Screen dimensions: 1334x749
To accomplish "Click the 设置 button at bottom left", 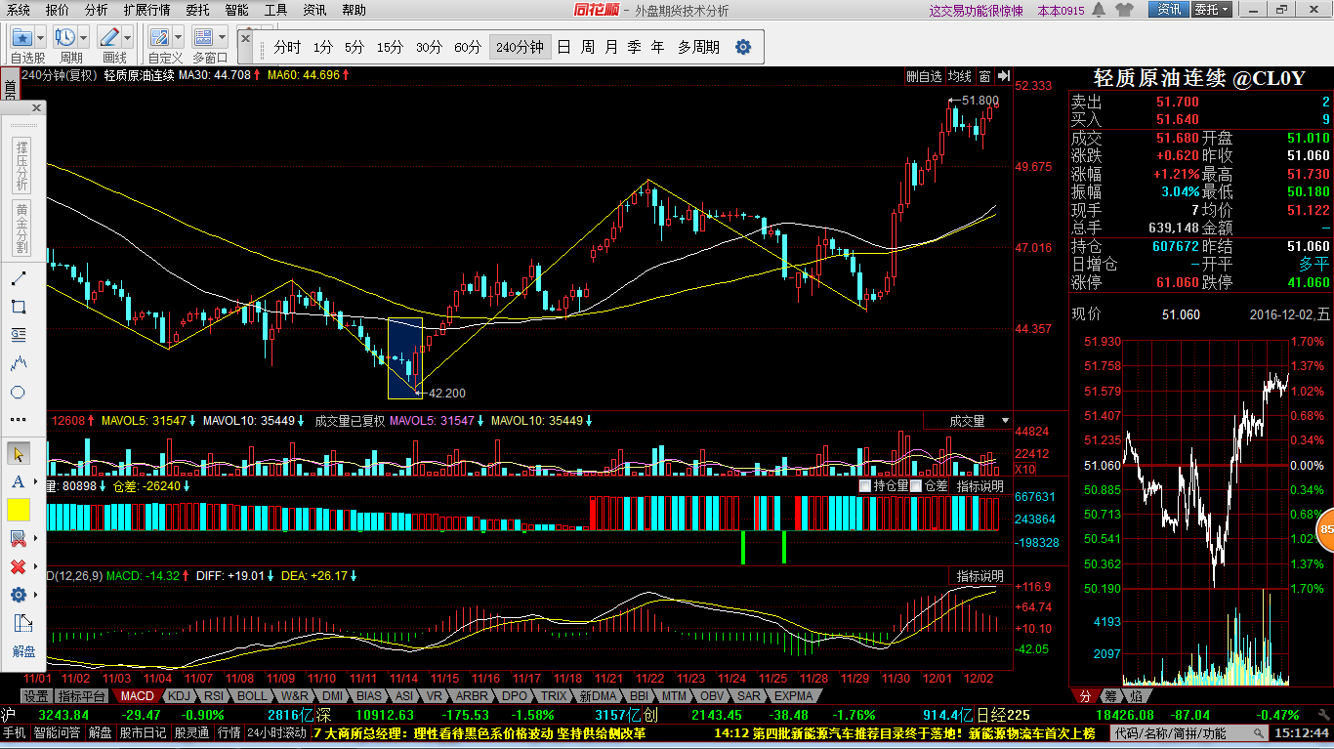I will (36, 696).
